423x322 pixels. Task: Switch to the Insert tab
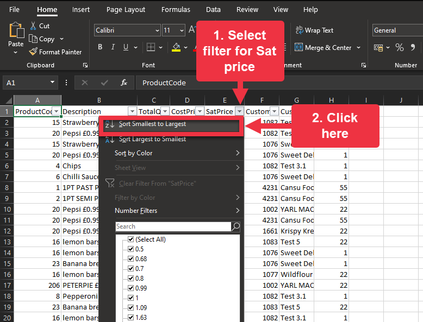(81, 10)
